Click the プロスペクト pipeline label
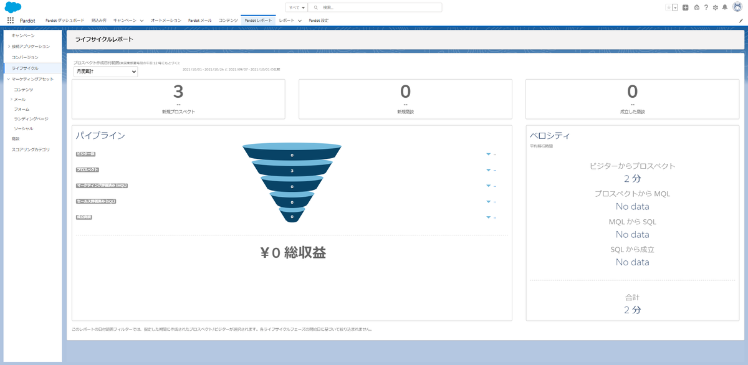Viewport: 748px width, 365px height. click(x=87, y=169)
